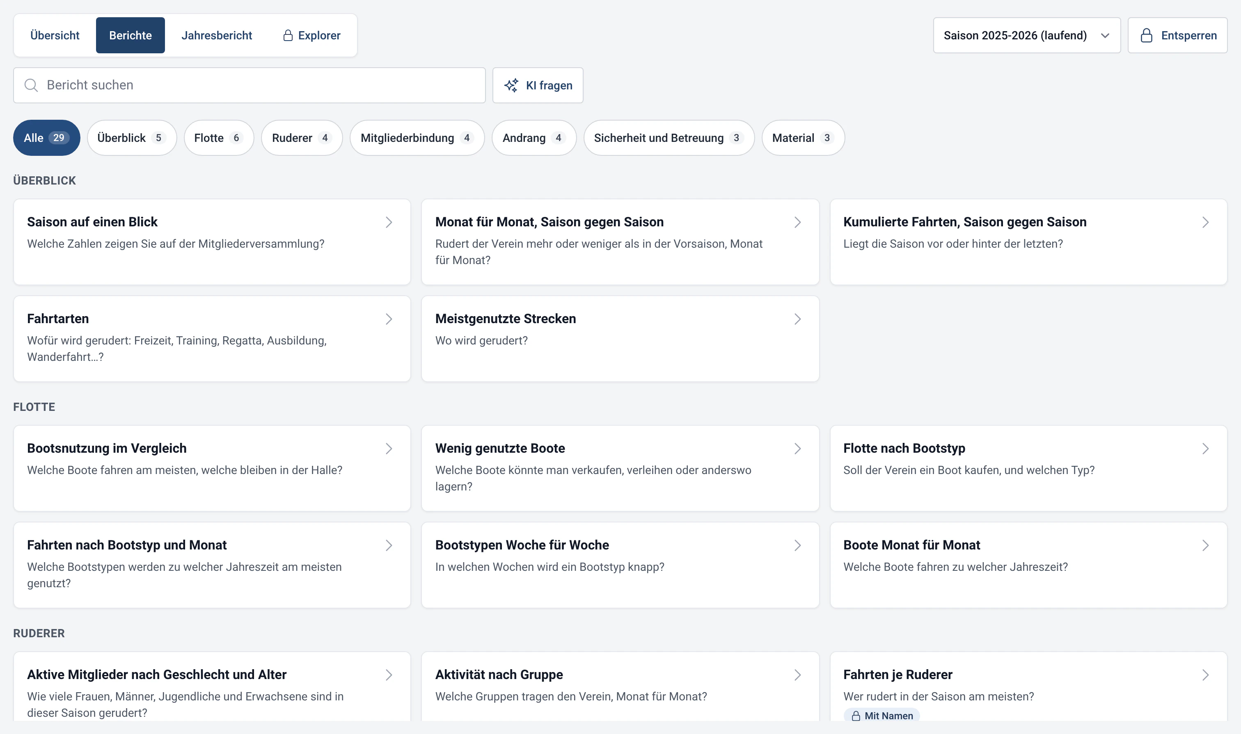Open the Übersicht tab
Image resolution: width=1241 pixels, height=734 pixels.
coord(55,36)
